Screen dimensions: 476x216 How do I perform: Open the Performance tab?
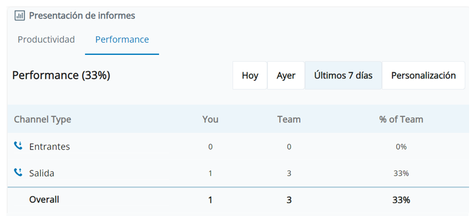(x=122, y=39)
